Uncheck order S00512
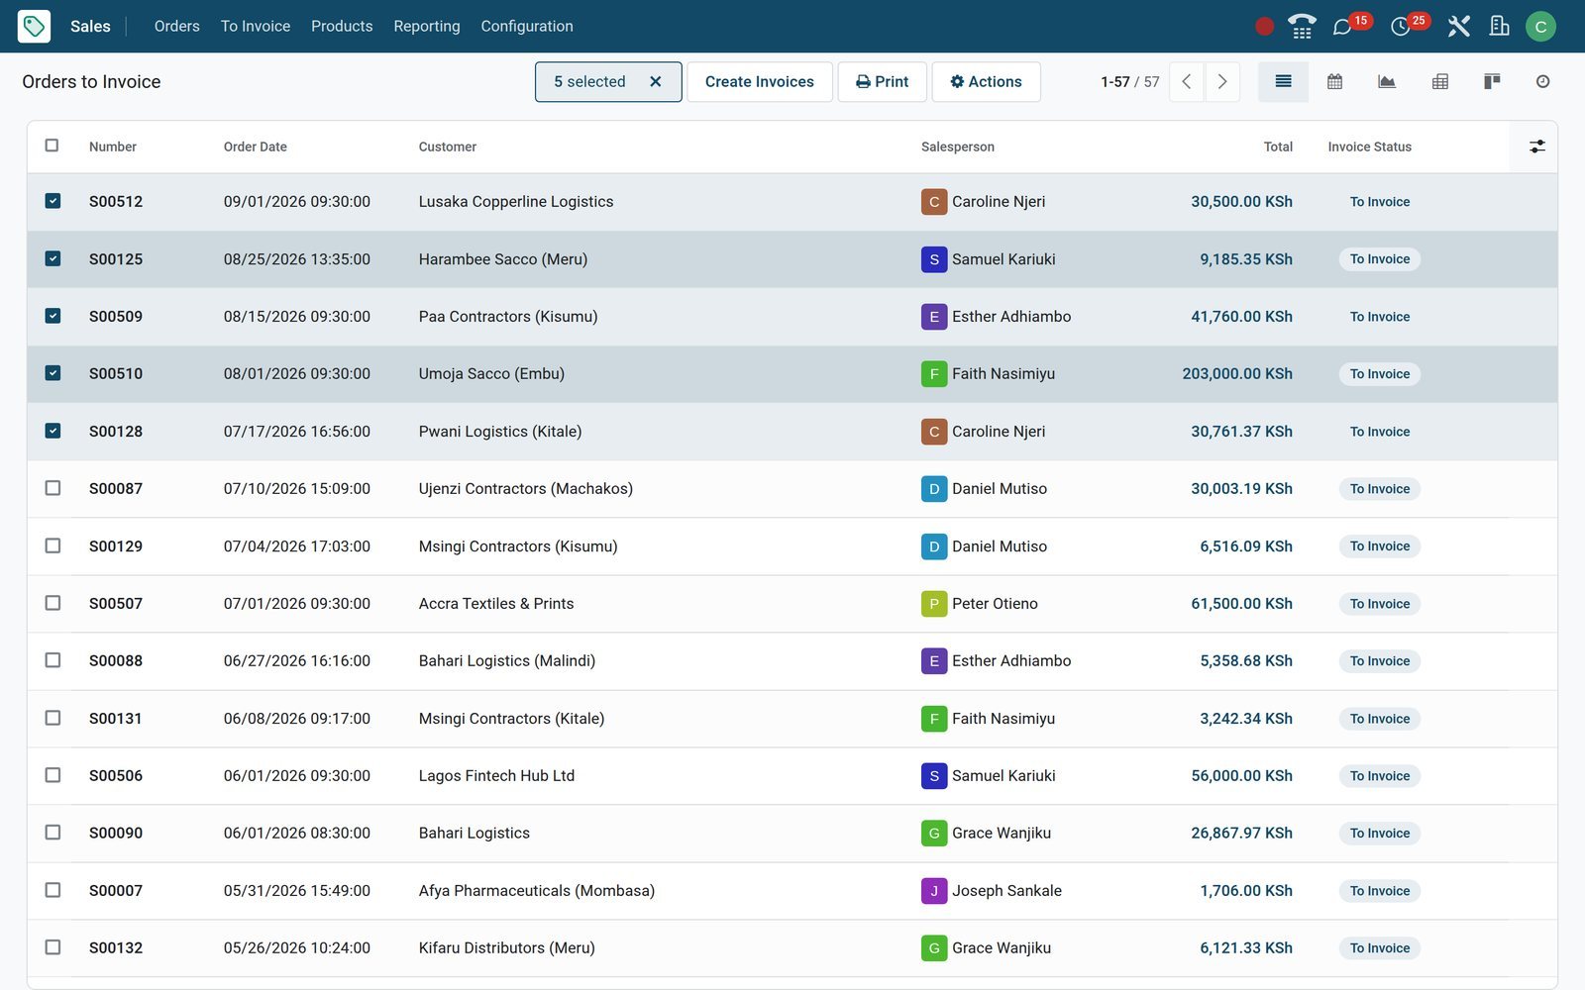 pos(53,201)
